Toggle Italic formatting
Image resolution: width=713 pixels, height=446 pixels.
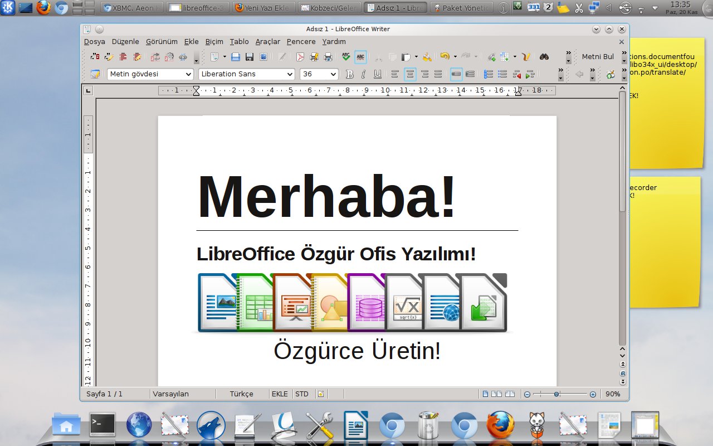pos(363,74)
